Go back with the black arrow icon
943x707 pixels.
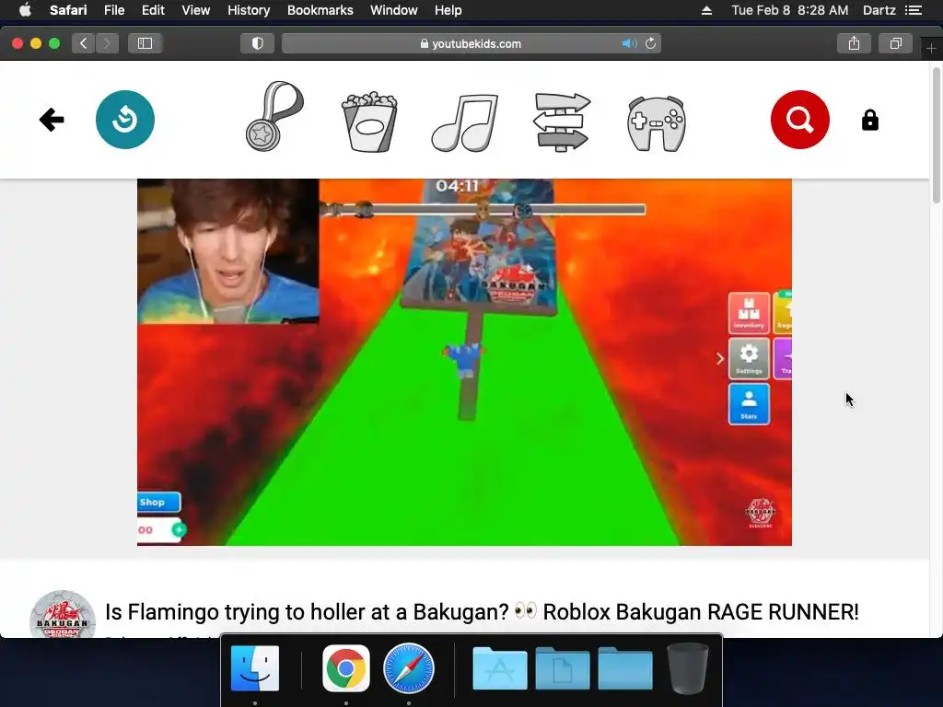click(x=52, y=120)
